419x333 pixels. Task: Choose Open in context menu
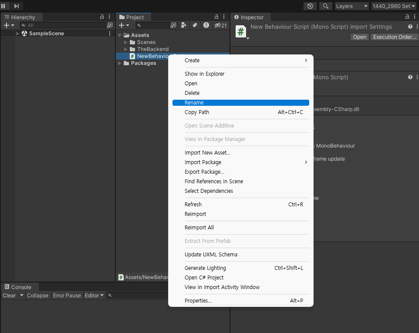click(241, 83)
